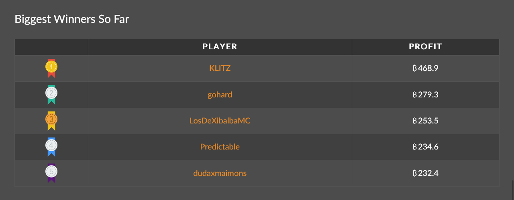This screenshot has height=200, width=514.
Task: Click the silver second place medal icon
Action: click(51, 95)
